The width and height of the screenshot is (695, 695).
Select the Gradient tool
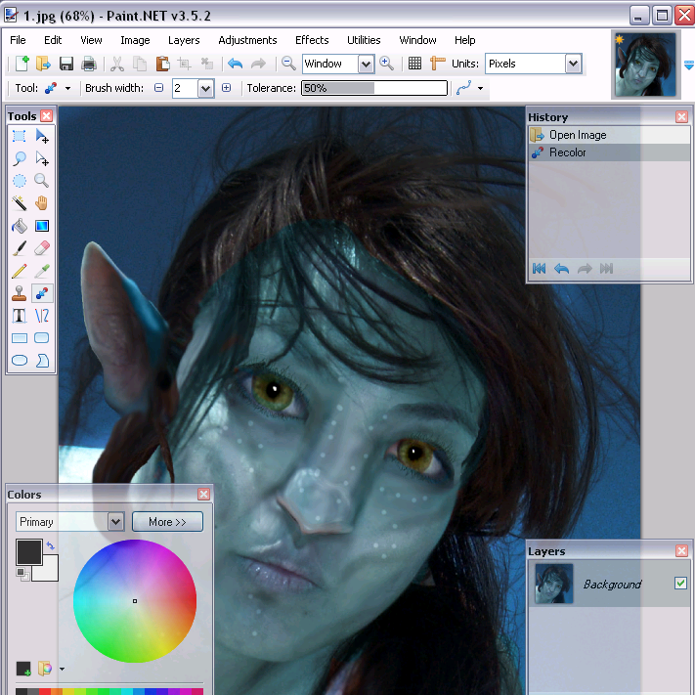(42, 226)
